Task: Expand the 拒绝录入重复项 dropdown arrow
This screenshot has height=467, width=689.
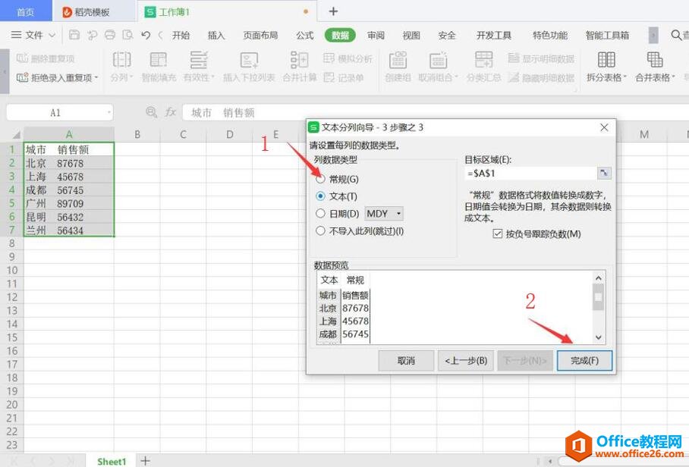Action: click(x=96, y=77)
